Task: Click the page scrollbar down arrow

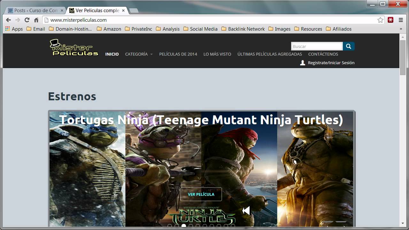Action: click(403, 223)
